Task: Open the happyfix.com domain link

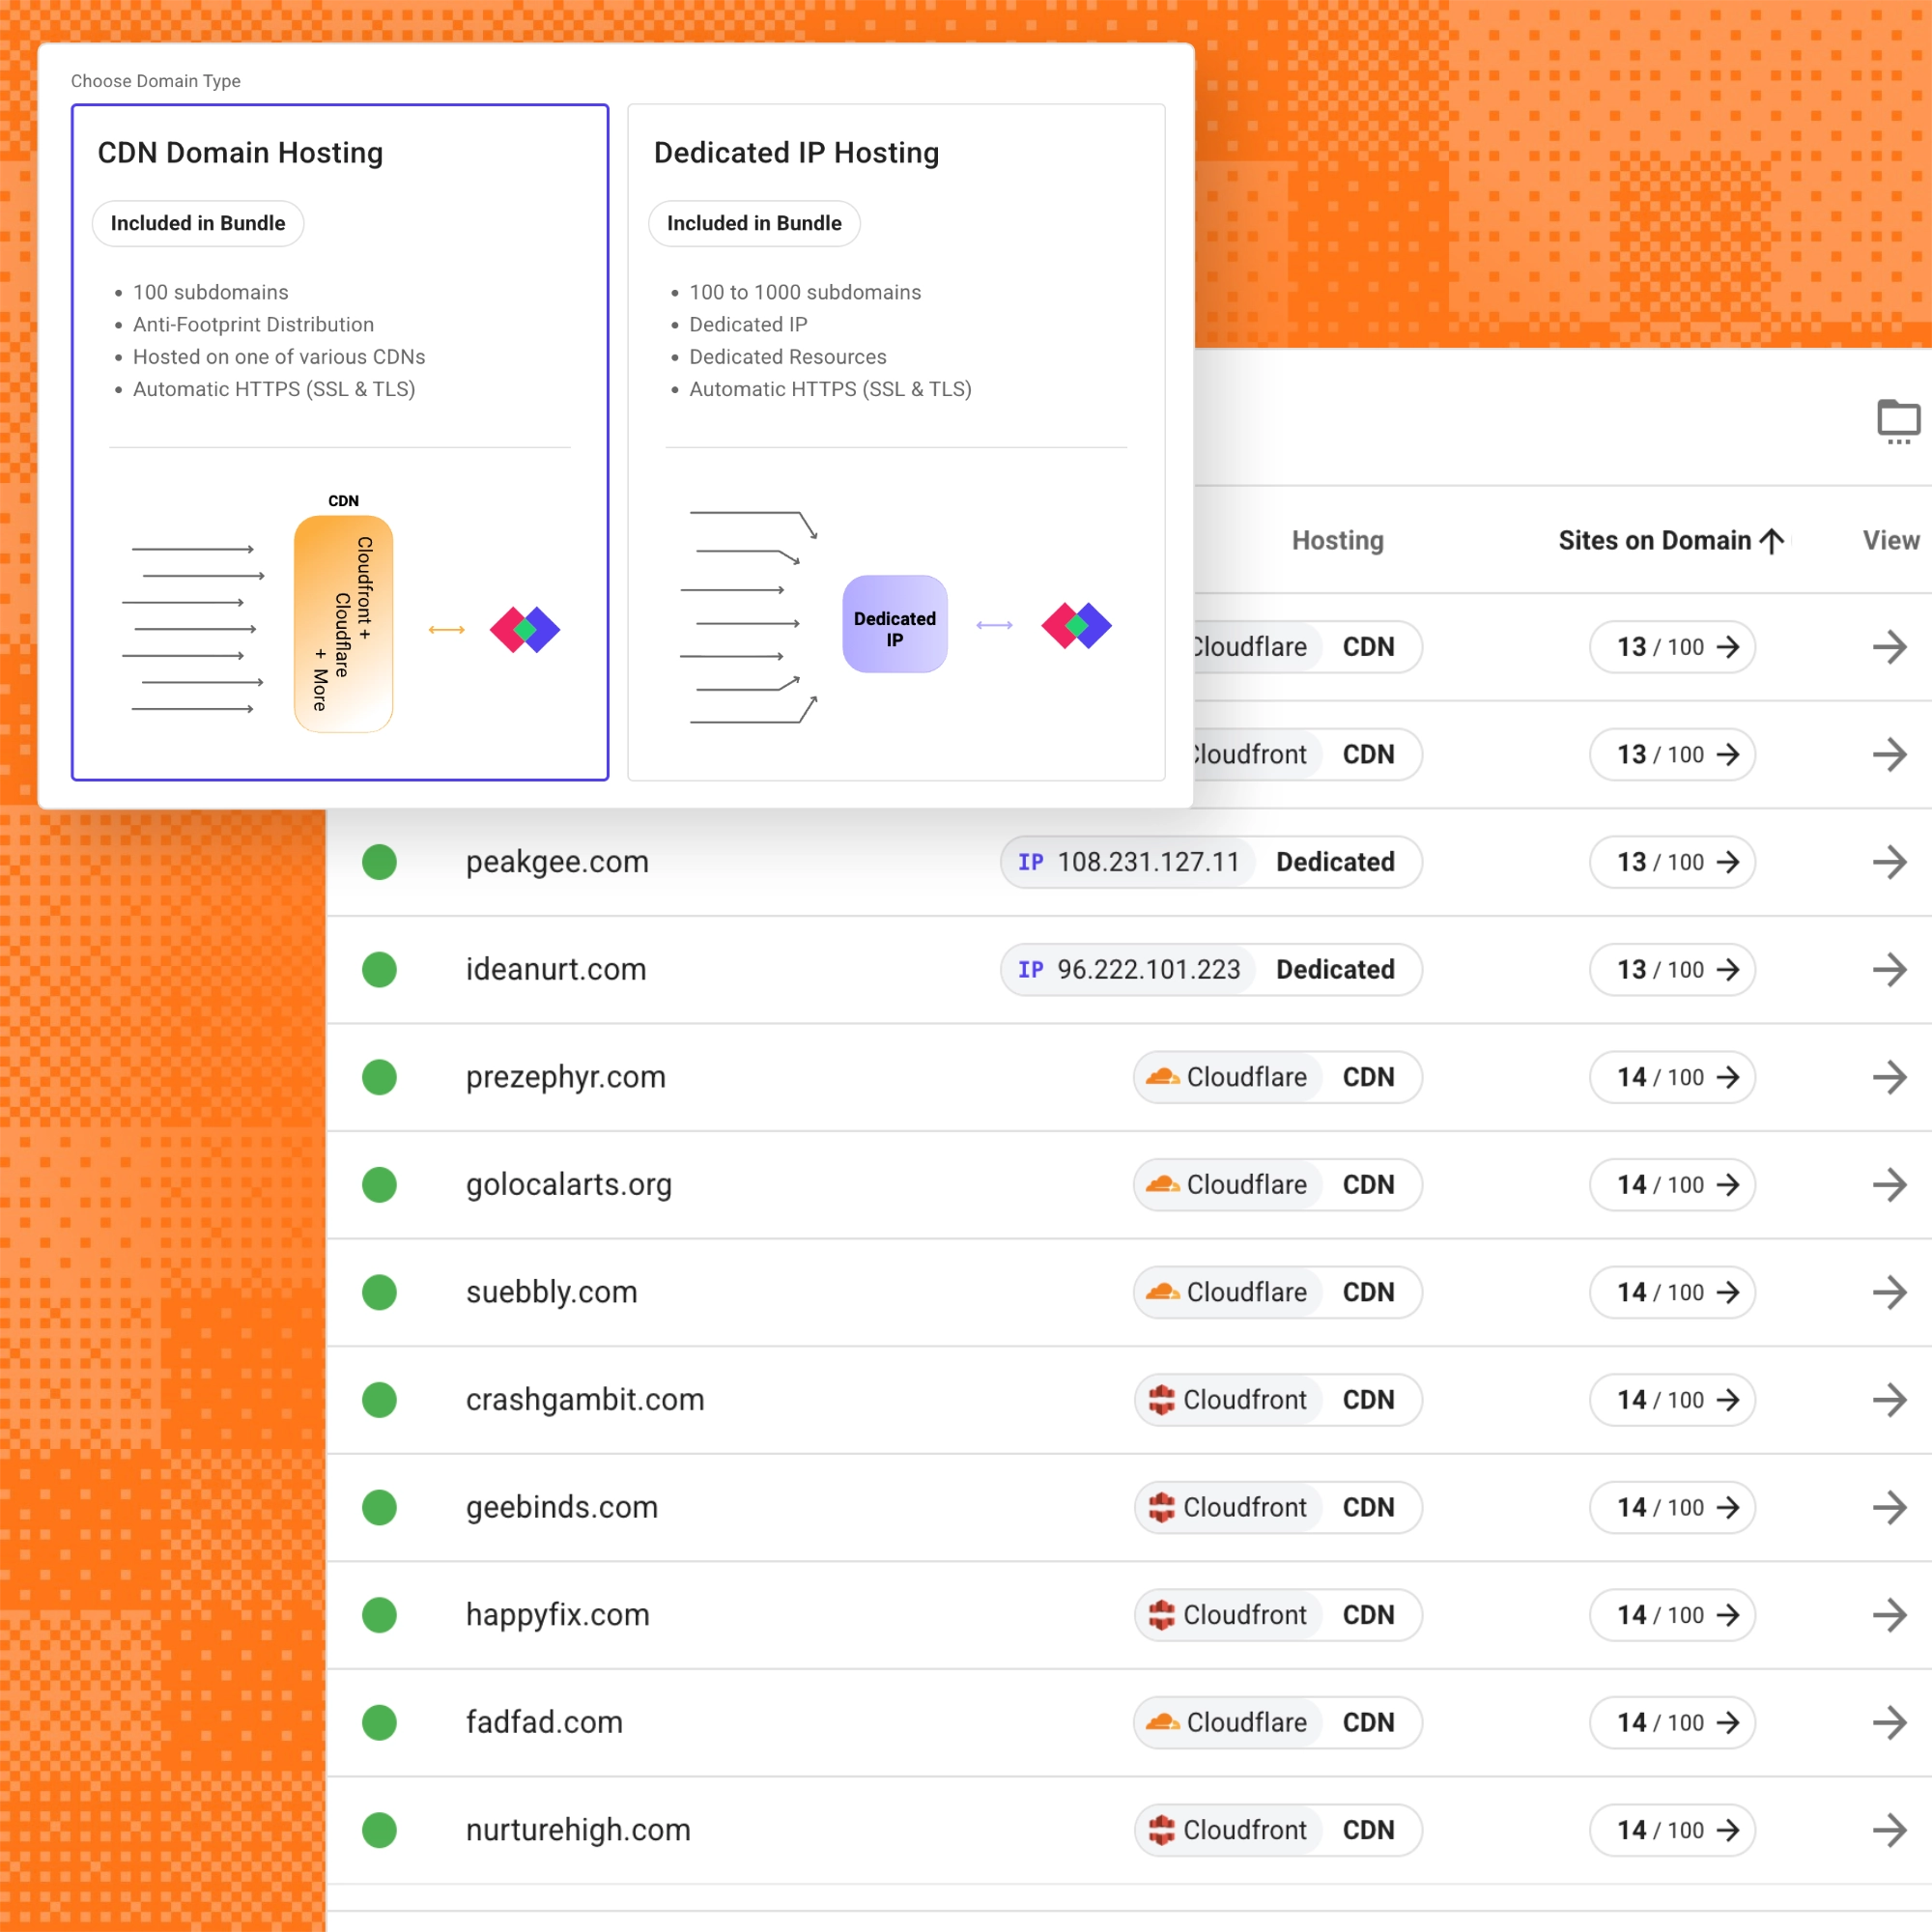Action: click(x=558, y=1615)
